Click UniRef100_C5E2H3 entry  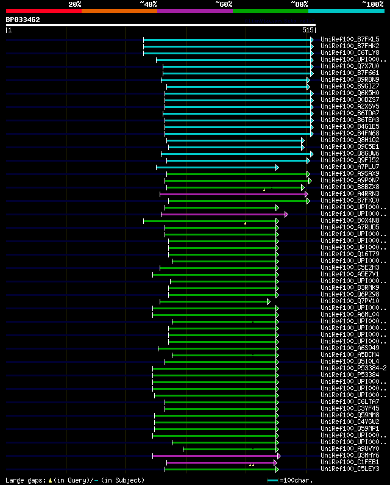350,268
